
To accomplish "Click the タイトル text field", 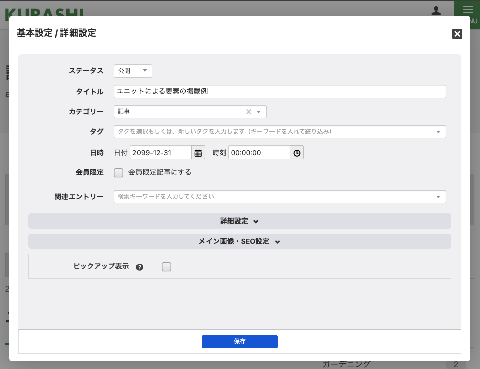I will coord(280,91).
